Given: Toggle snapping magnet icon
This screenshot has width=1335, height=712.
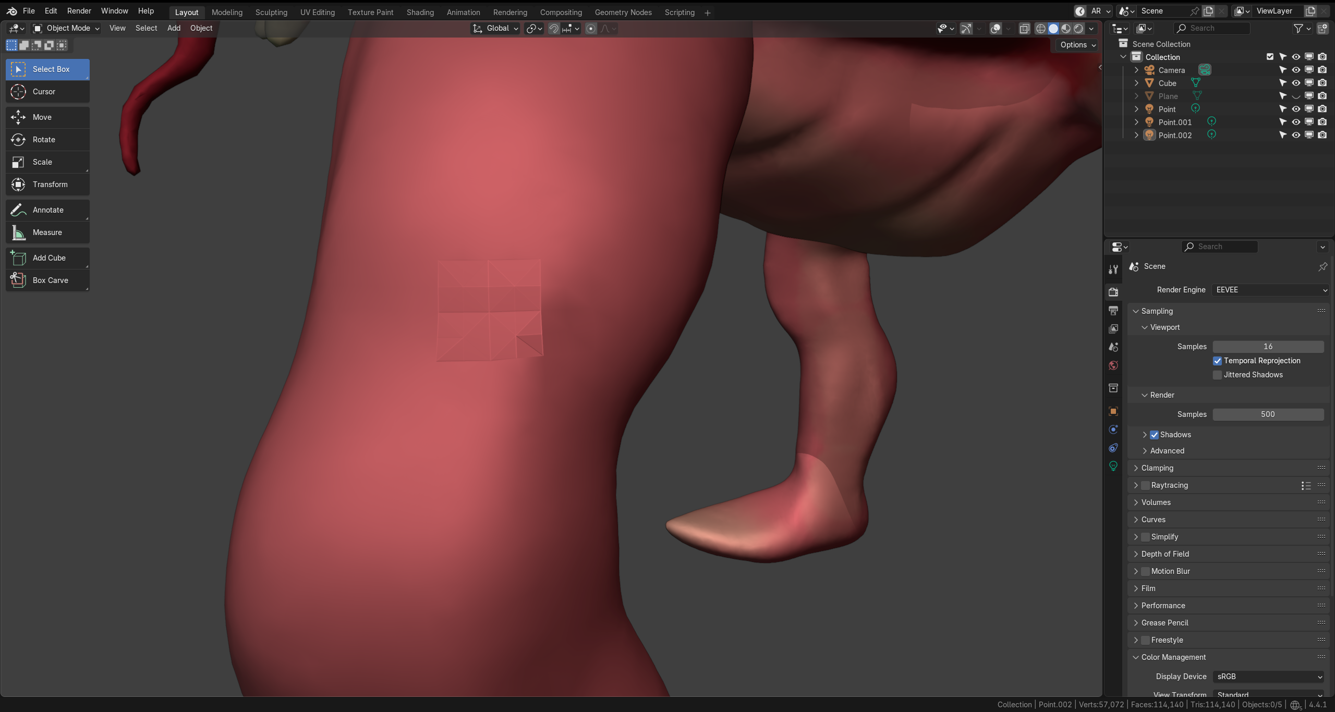Looking at the screenshot, I should click(554, 29).
